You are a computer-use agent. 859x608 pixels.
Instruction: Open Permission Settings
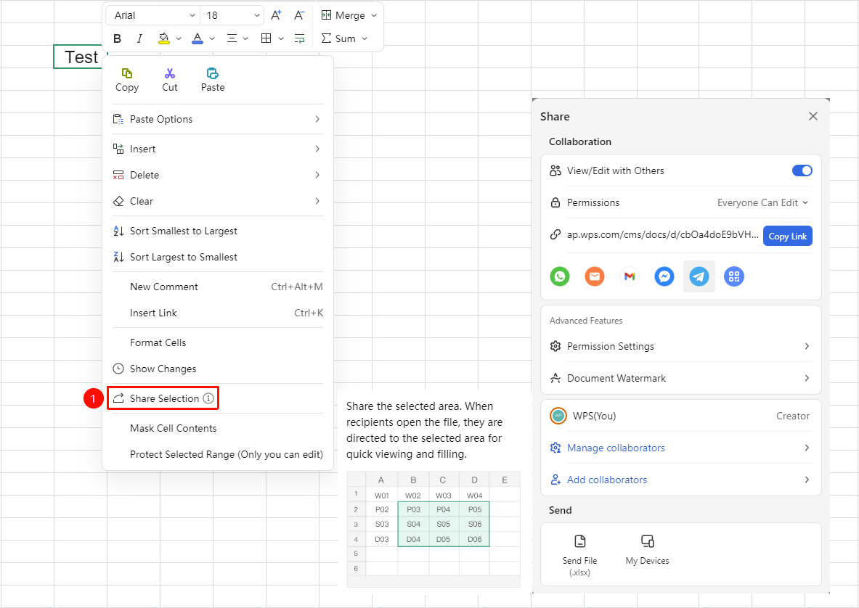681,346
